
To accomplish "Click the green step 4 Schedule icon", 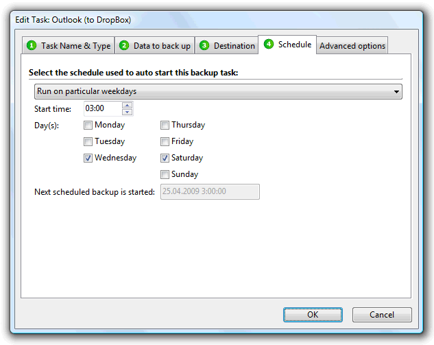I will [269, 45].
